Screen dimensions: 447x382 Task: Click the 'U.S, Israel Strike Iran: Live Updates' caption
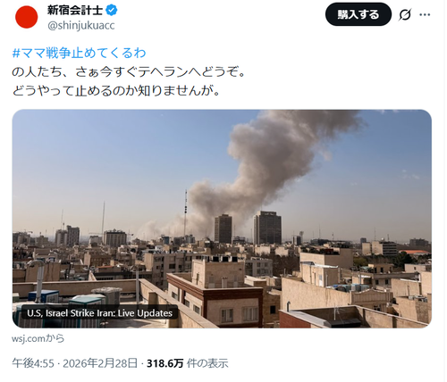point(99,313)
